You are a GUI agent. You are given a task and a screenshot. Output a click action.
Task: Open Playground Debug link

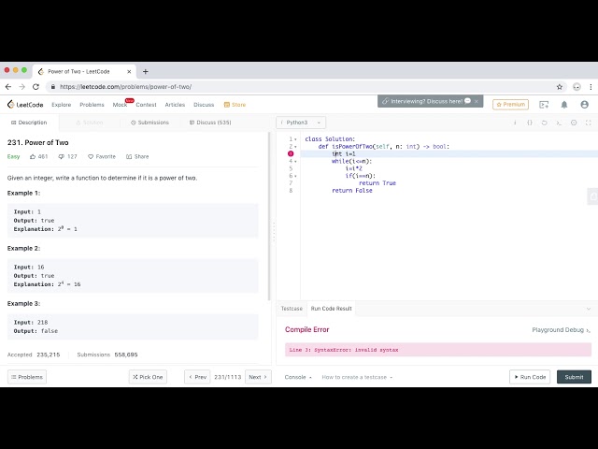pos(561,330)
